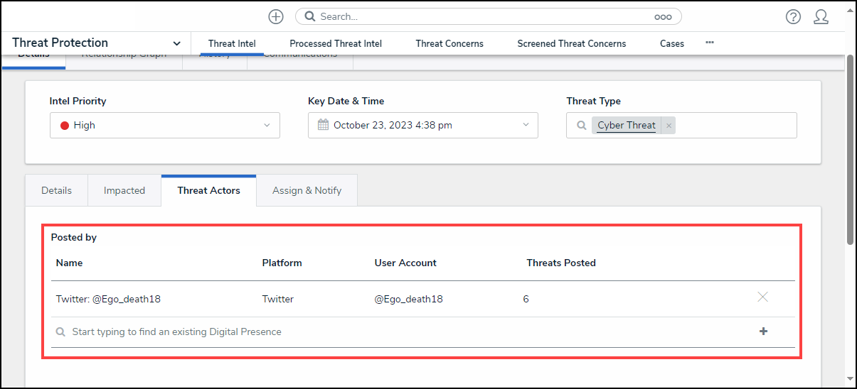Open the help question mark icon
The height and width of the screenshot is (389, 857).
coord(793,17)
